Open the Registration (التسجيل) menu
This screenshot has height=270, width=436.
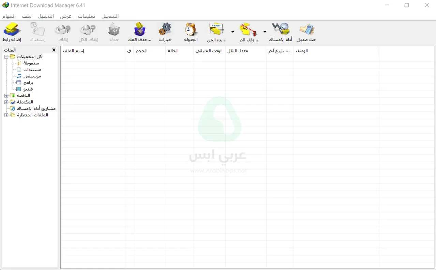110,16
